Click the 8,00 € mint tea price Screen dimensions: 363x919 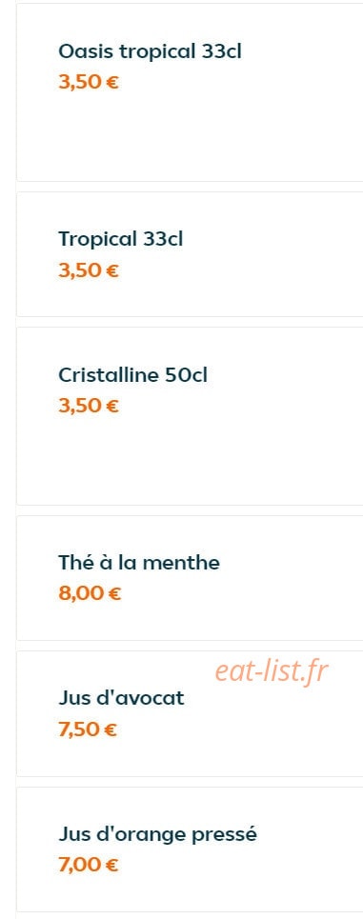90,593
